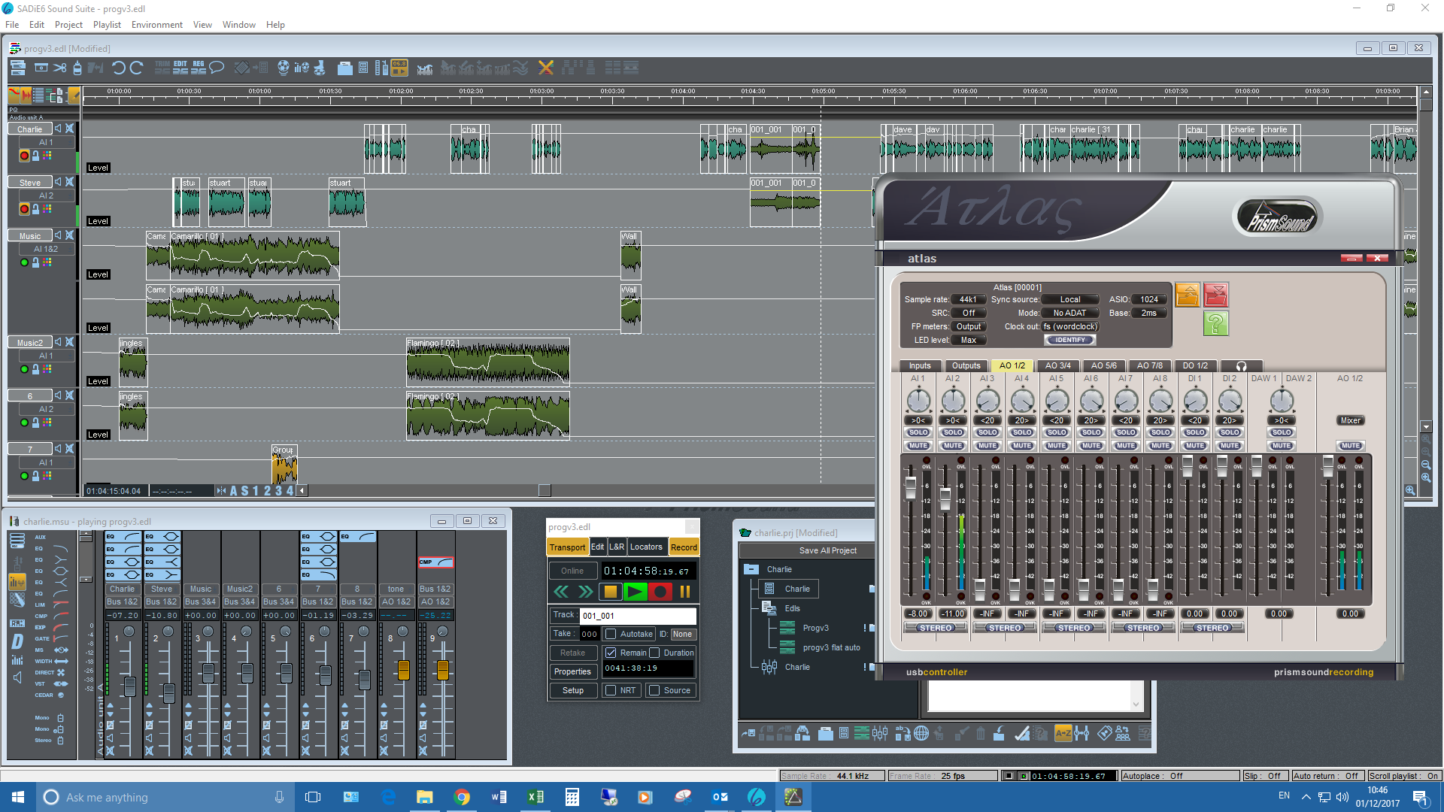Click the TRIM editing tool

[x=162, y=68]
